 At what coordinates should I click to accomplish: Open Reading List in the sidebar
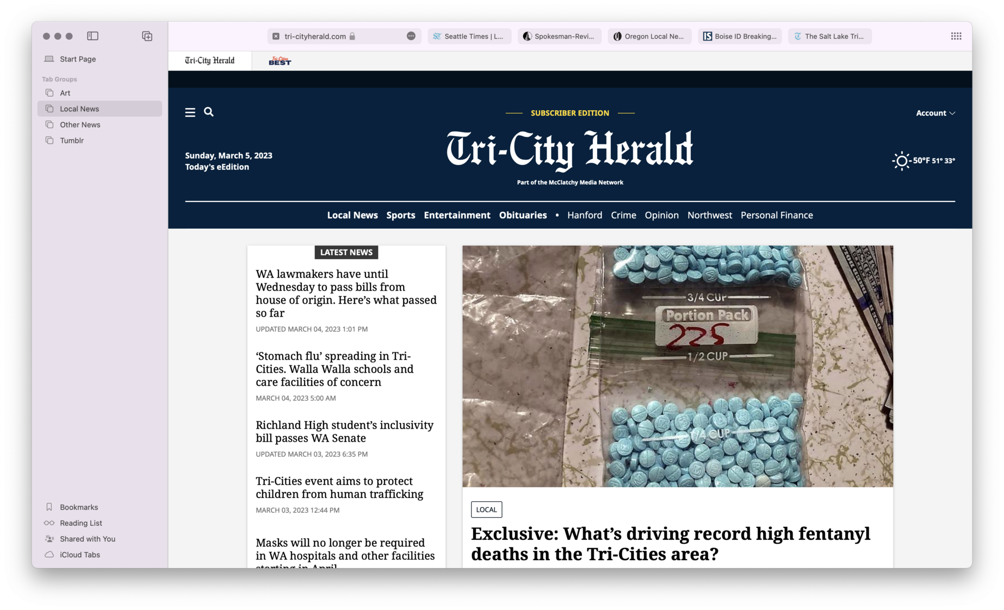coord(100,523)
